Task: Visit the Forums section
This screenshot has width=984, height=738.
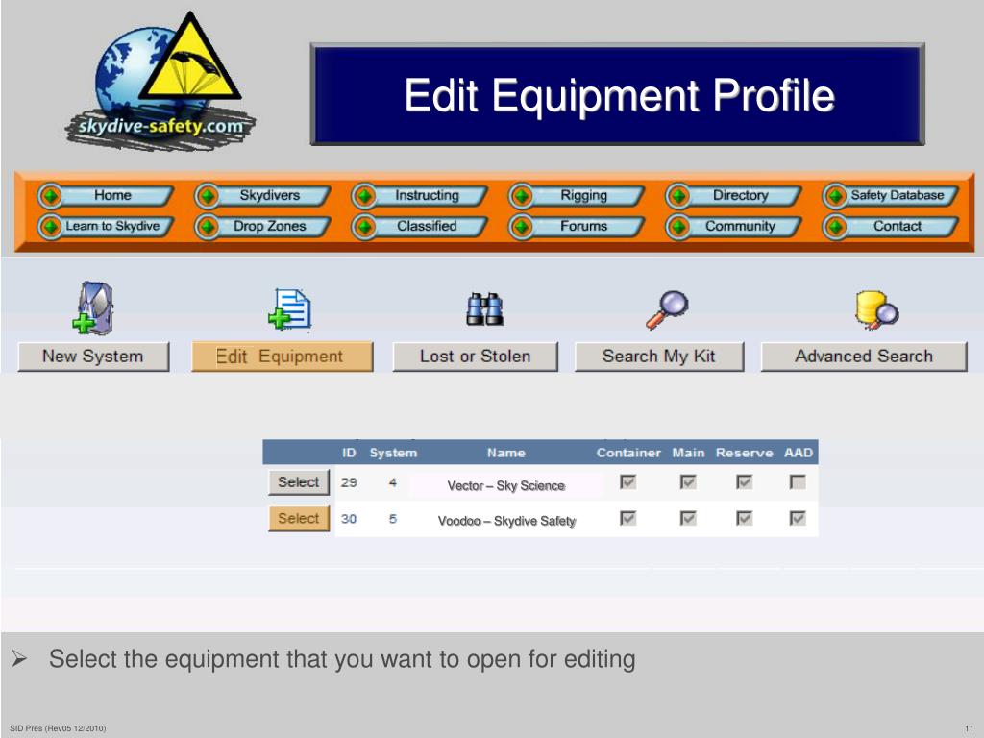Action: coord(583,226)
